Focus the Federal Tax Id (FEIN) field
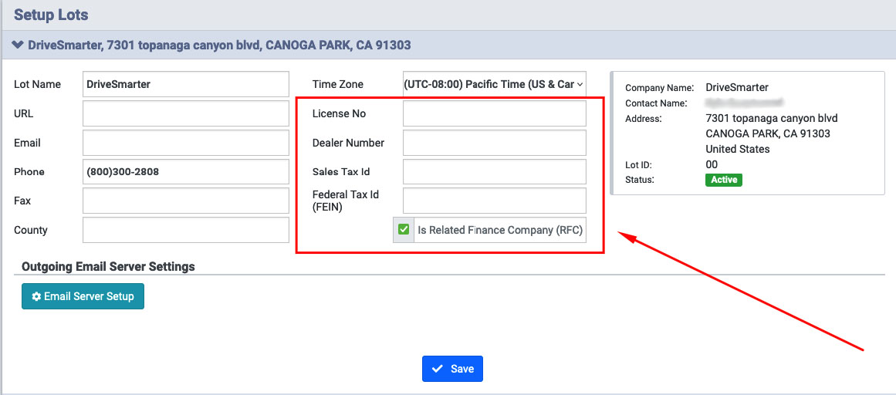Image resolution: width=896 pixels, height=395 pixels. (494, 201)
